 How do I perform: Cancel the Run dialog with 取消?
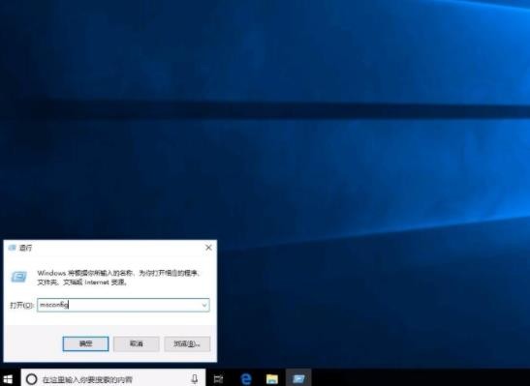click(x=137, y=343)
